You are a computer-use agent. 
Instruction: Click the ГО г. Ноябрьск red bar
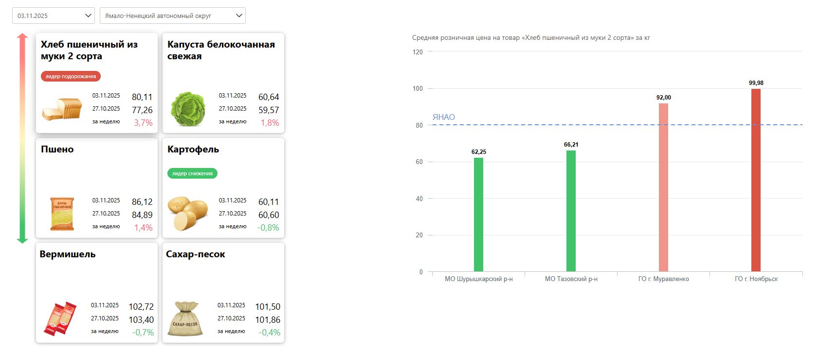click(756, 180)
